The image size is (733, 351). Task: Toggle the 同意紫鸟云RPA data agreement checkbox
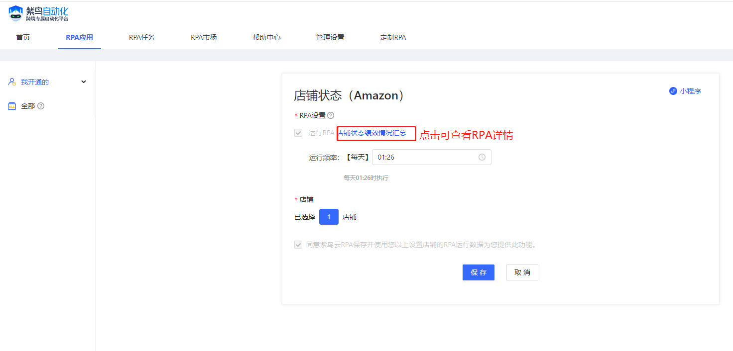click(x=298, y=245)
